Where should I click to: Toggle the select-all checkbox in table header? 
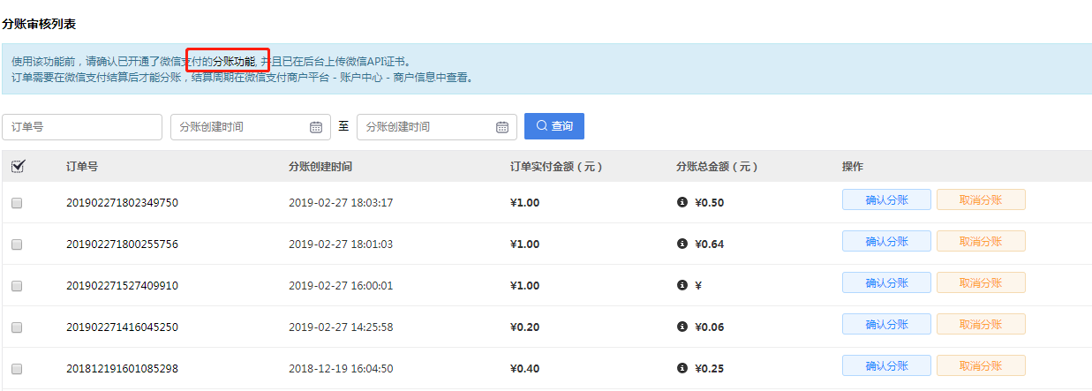point(17,166)
